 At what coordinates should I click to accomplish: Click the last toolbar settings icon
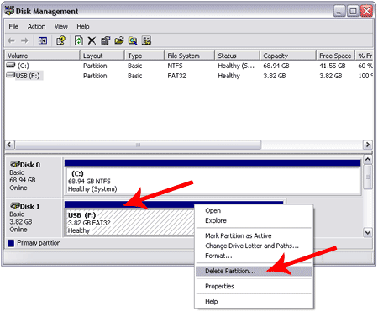point(146,40)
